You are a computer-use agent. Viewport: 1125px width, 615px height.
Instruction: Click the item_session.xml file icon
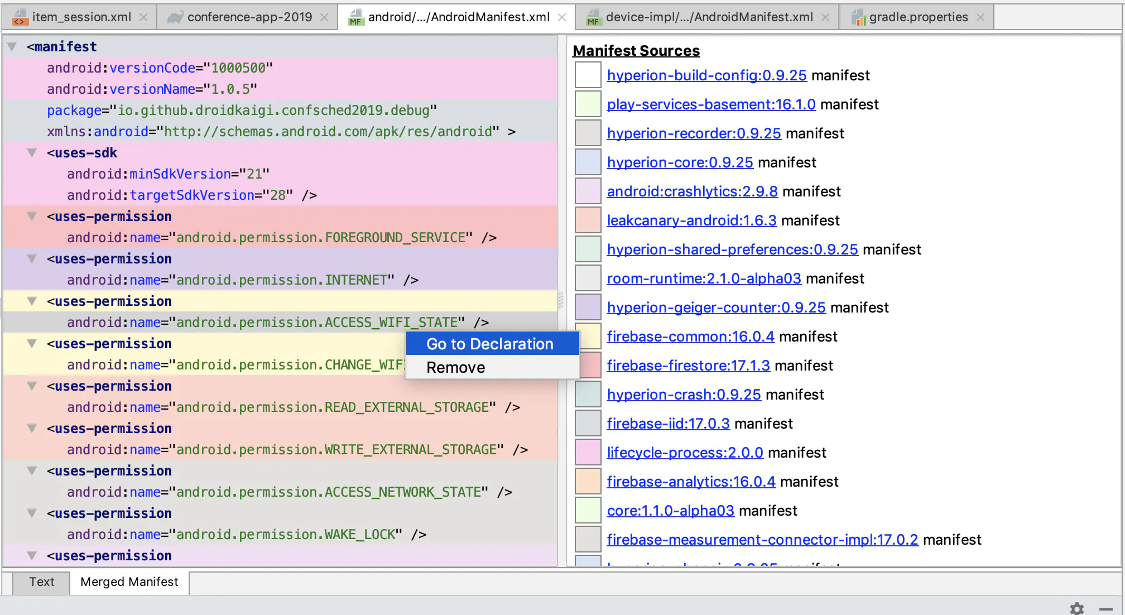coord(20,17)
